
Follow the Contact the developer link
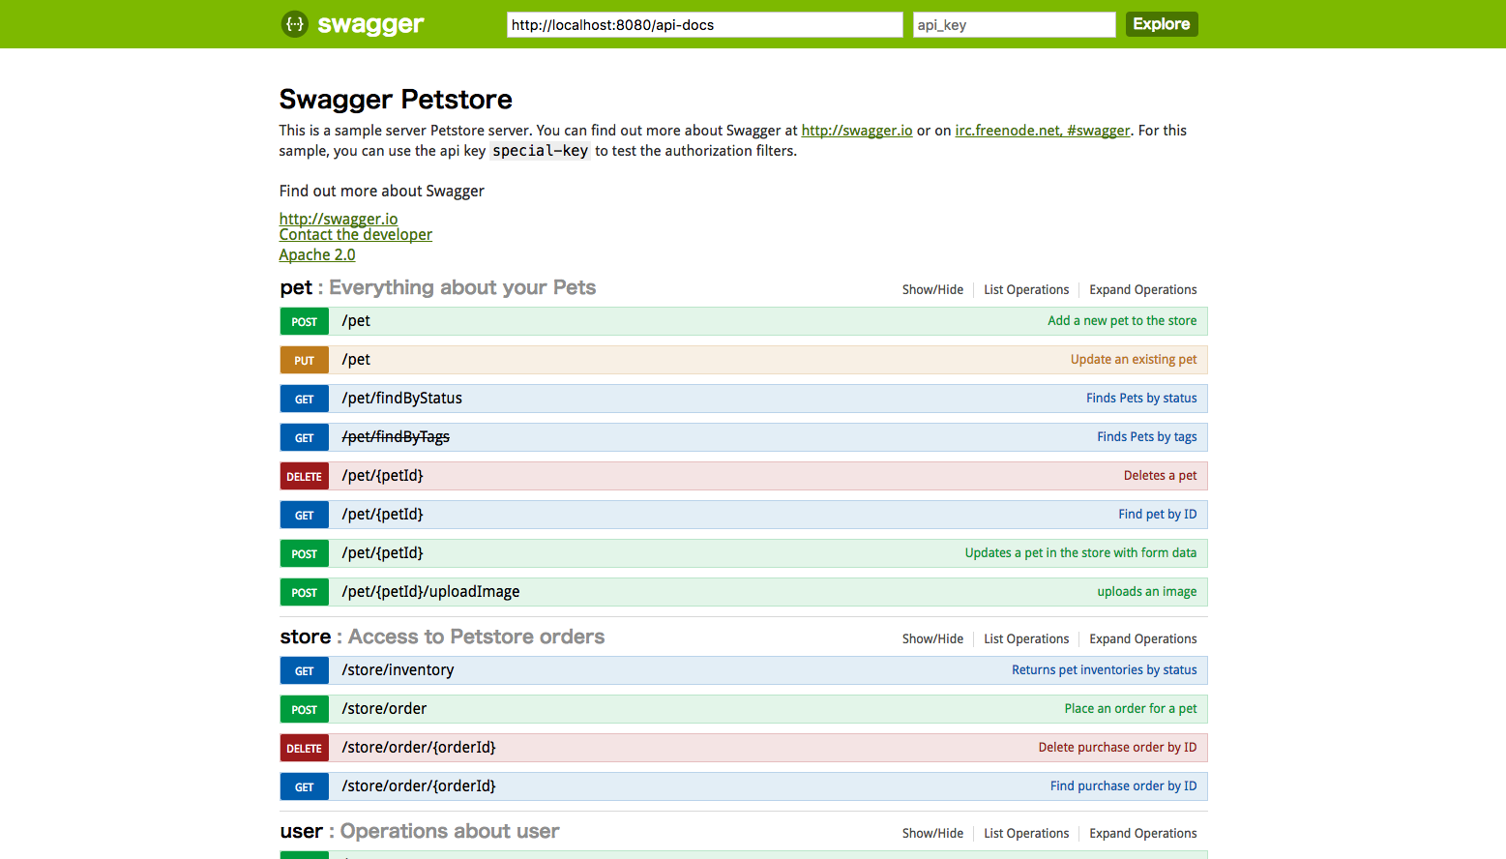point(356,235)
